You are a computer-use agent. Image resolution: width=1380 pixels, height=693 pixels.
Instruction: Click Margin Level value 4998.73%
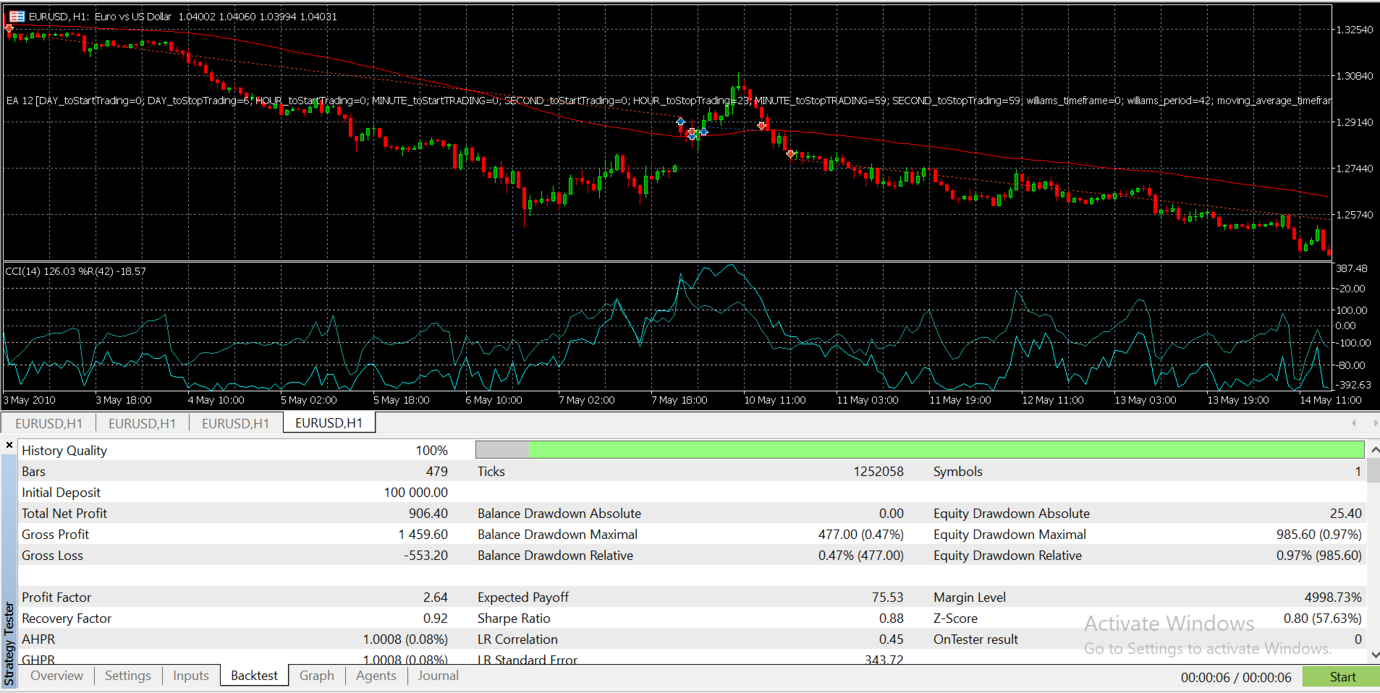(1334, 598)
